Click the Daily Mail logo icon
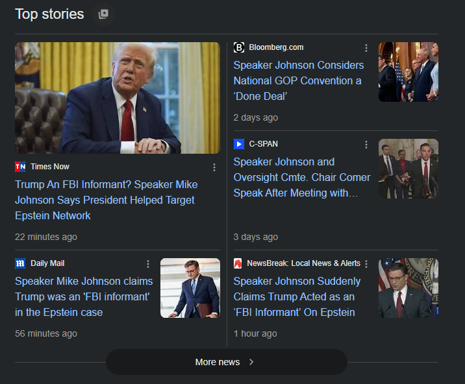The image size is (465, 384). click(x=21, y=263)
